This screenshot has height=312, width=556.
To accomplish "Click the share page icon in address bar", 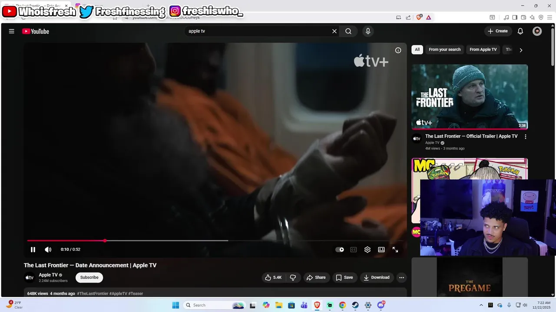I will [x=408, y=17].
